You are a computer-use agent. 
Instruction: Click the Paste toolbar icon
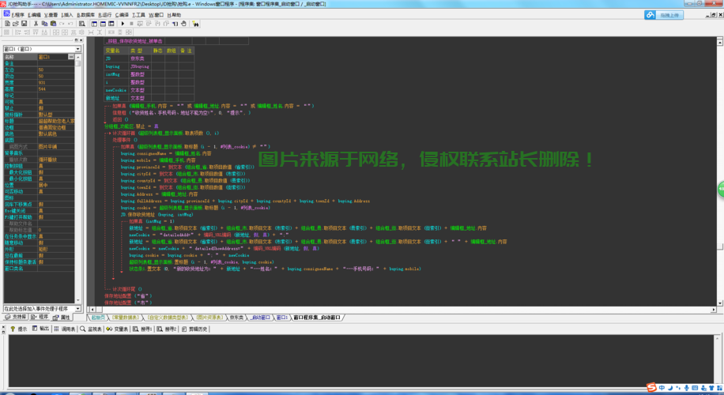(53, 24)
